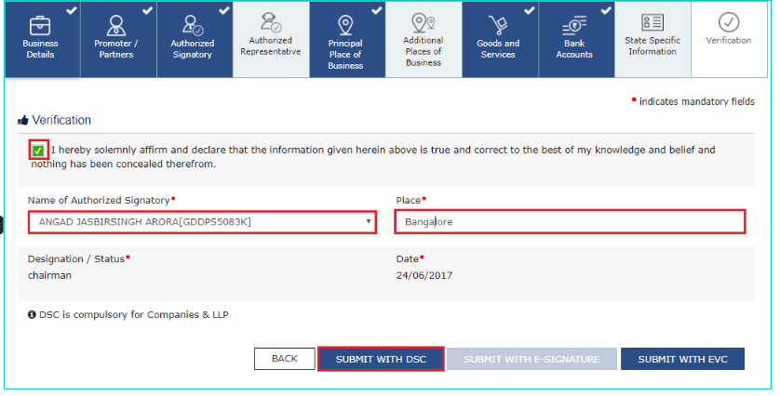Screen dimensions: 780x396
Task: Switch to State Specific Information tab label
Action: (x=652, y=46)
